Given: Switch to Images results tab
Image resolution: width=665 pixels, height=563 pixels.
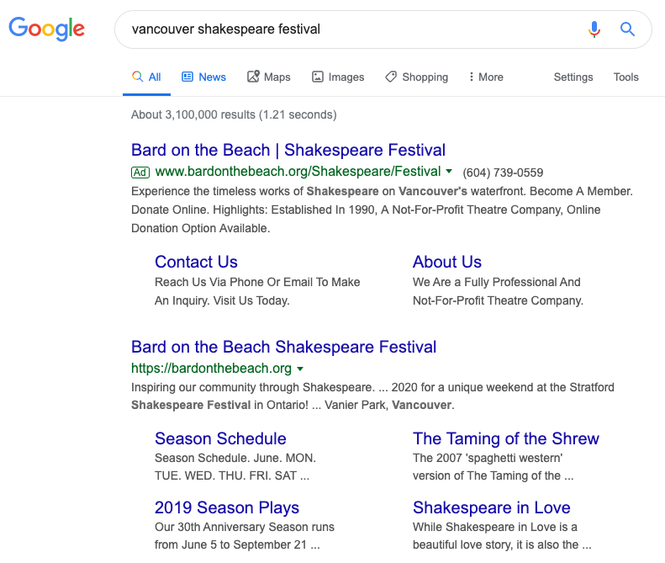Looking at the screenshot, I should pos(338,77).
